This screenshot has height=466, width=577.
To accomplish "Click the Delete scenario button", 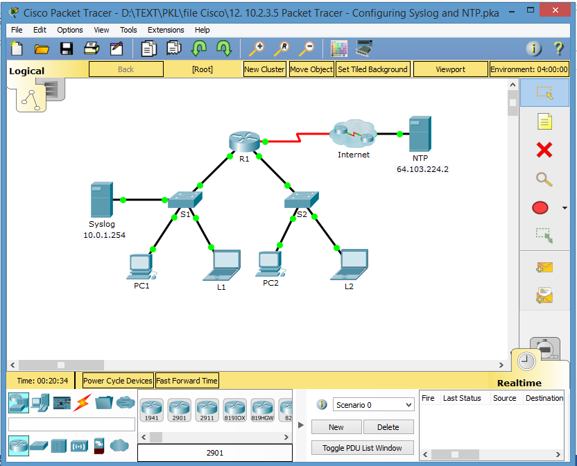I will click(x=388, y=427).
